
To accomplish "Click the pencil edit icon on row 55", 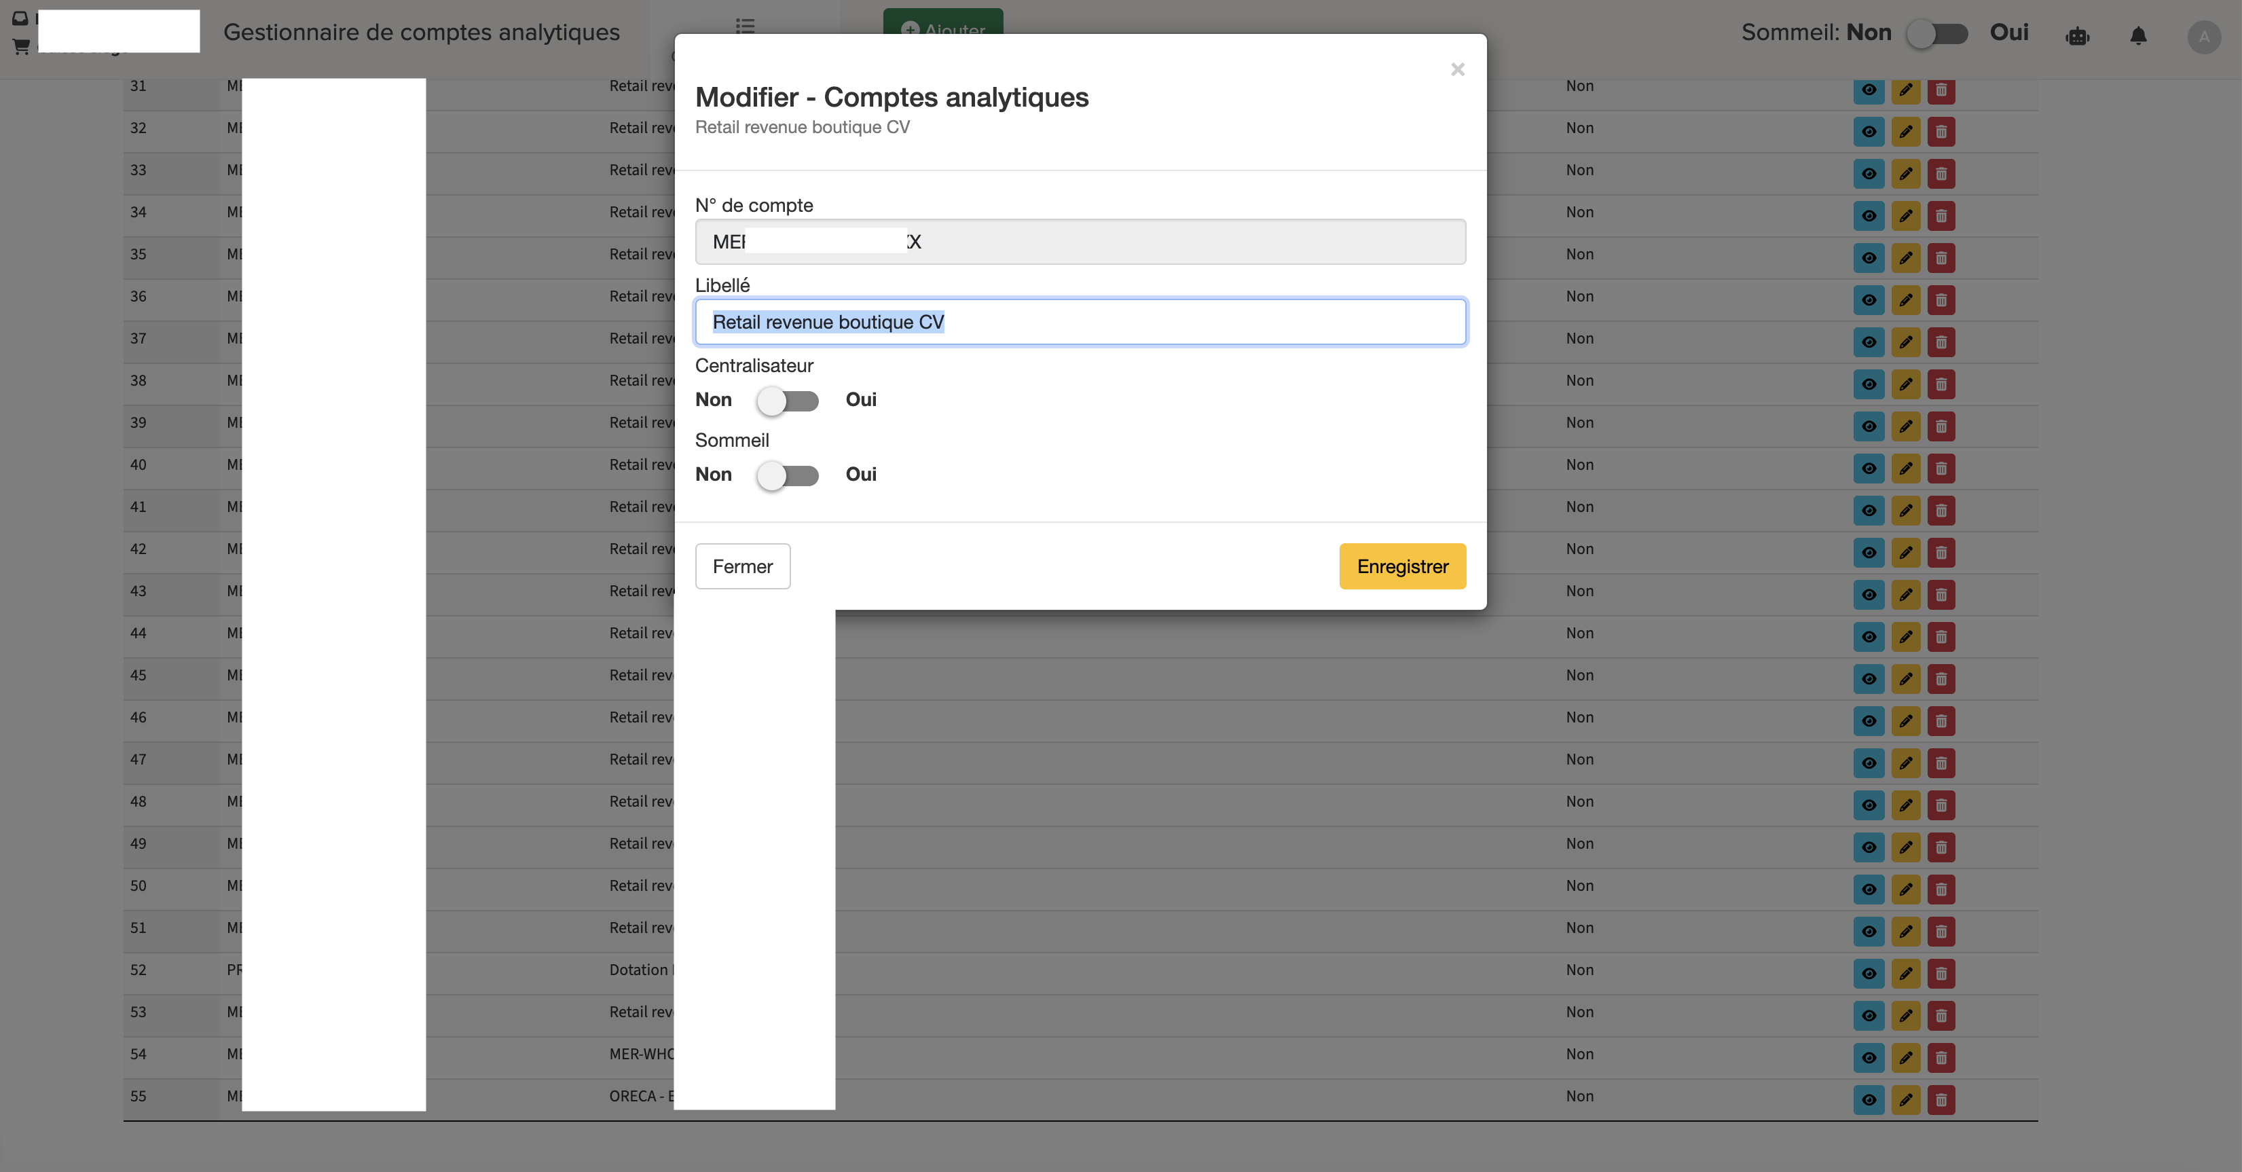I will pos(1905,1100).
